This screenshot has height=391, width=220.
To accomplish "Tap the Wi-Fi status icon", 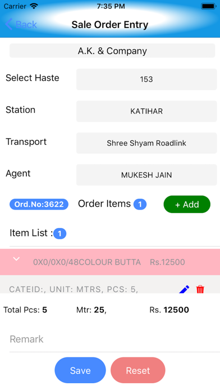I will click(34, 6).
